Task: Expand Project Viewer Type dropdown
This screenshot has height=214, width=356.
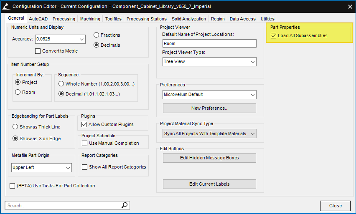Action: (x=252, y=62)
